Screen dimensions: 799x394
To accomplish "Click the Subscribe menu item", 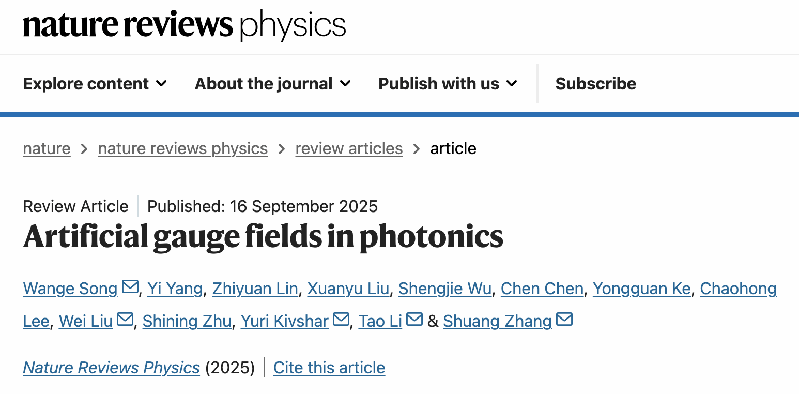I will (595, 84).
